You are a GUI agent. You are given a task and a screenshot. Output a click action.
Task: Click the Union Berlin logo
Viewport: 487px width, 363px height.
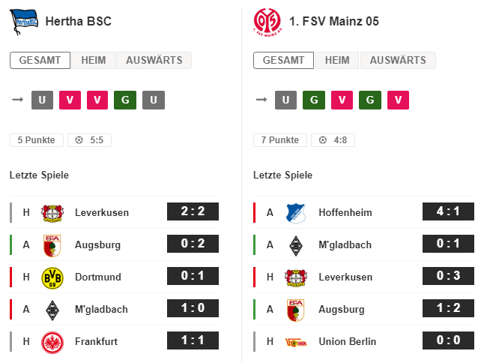[x=296, y=343]
